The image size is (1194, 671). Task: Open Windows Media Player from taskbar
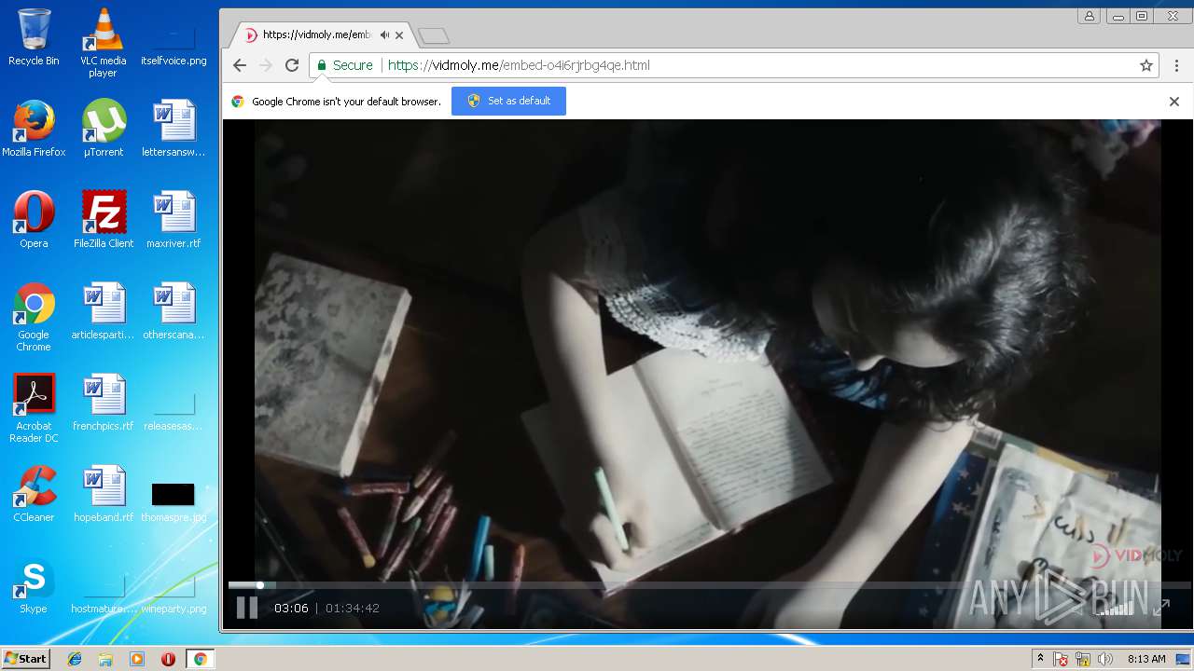pos(137,659)
